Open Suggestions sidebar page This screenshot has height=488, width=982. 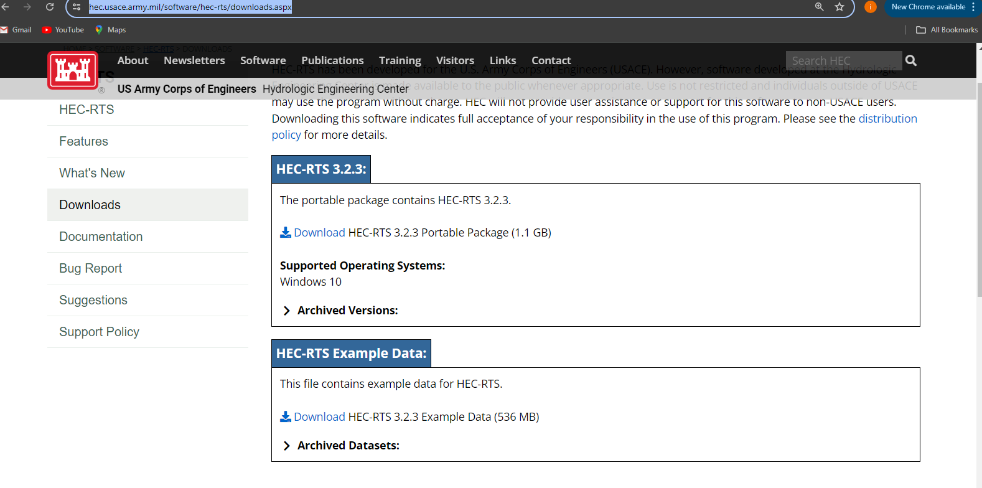point(147,300)
